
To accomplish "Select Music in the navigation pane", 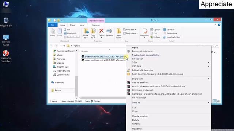I will [58, 55].
